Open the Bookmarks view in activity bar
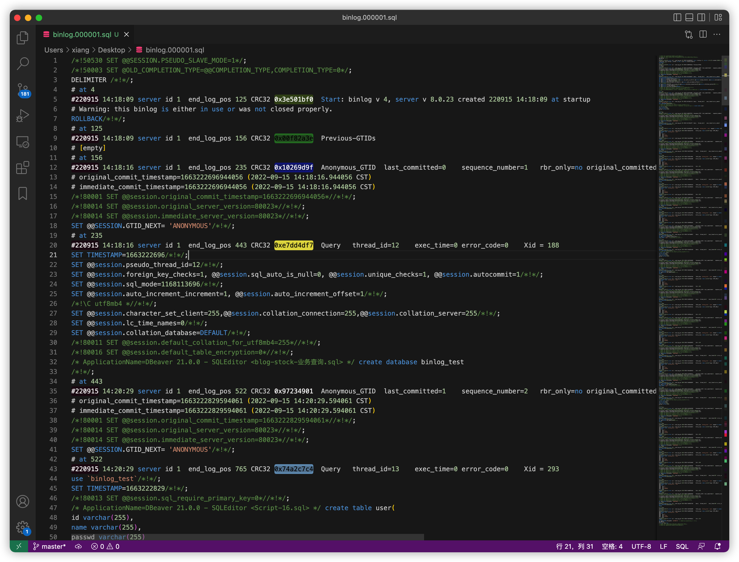739x562 pixels. (x=22, y=193)
